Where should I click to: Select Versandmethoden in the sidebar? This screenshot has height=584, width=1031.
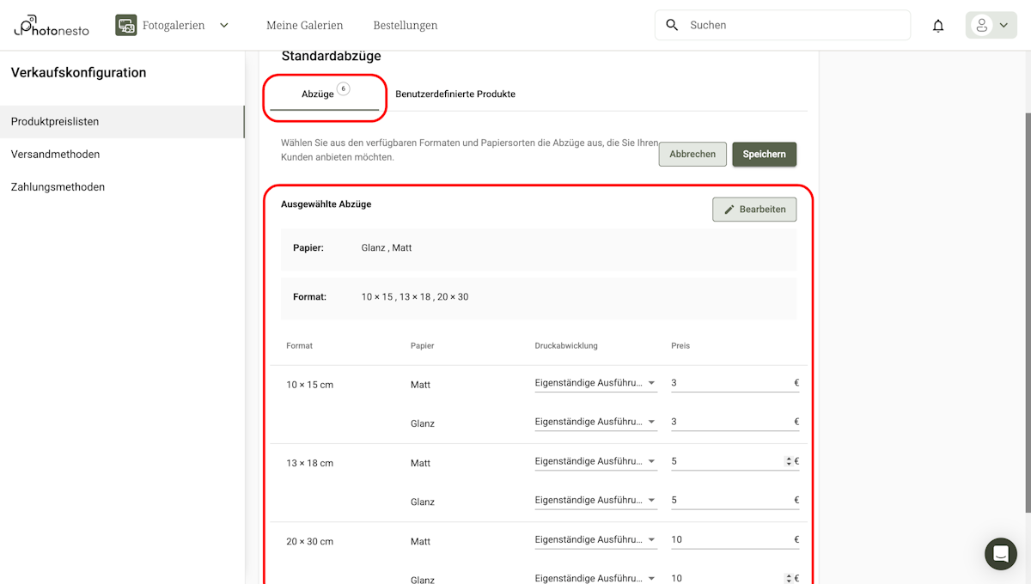(x=56, y=154)
